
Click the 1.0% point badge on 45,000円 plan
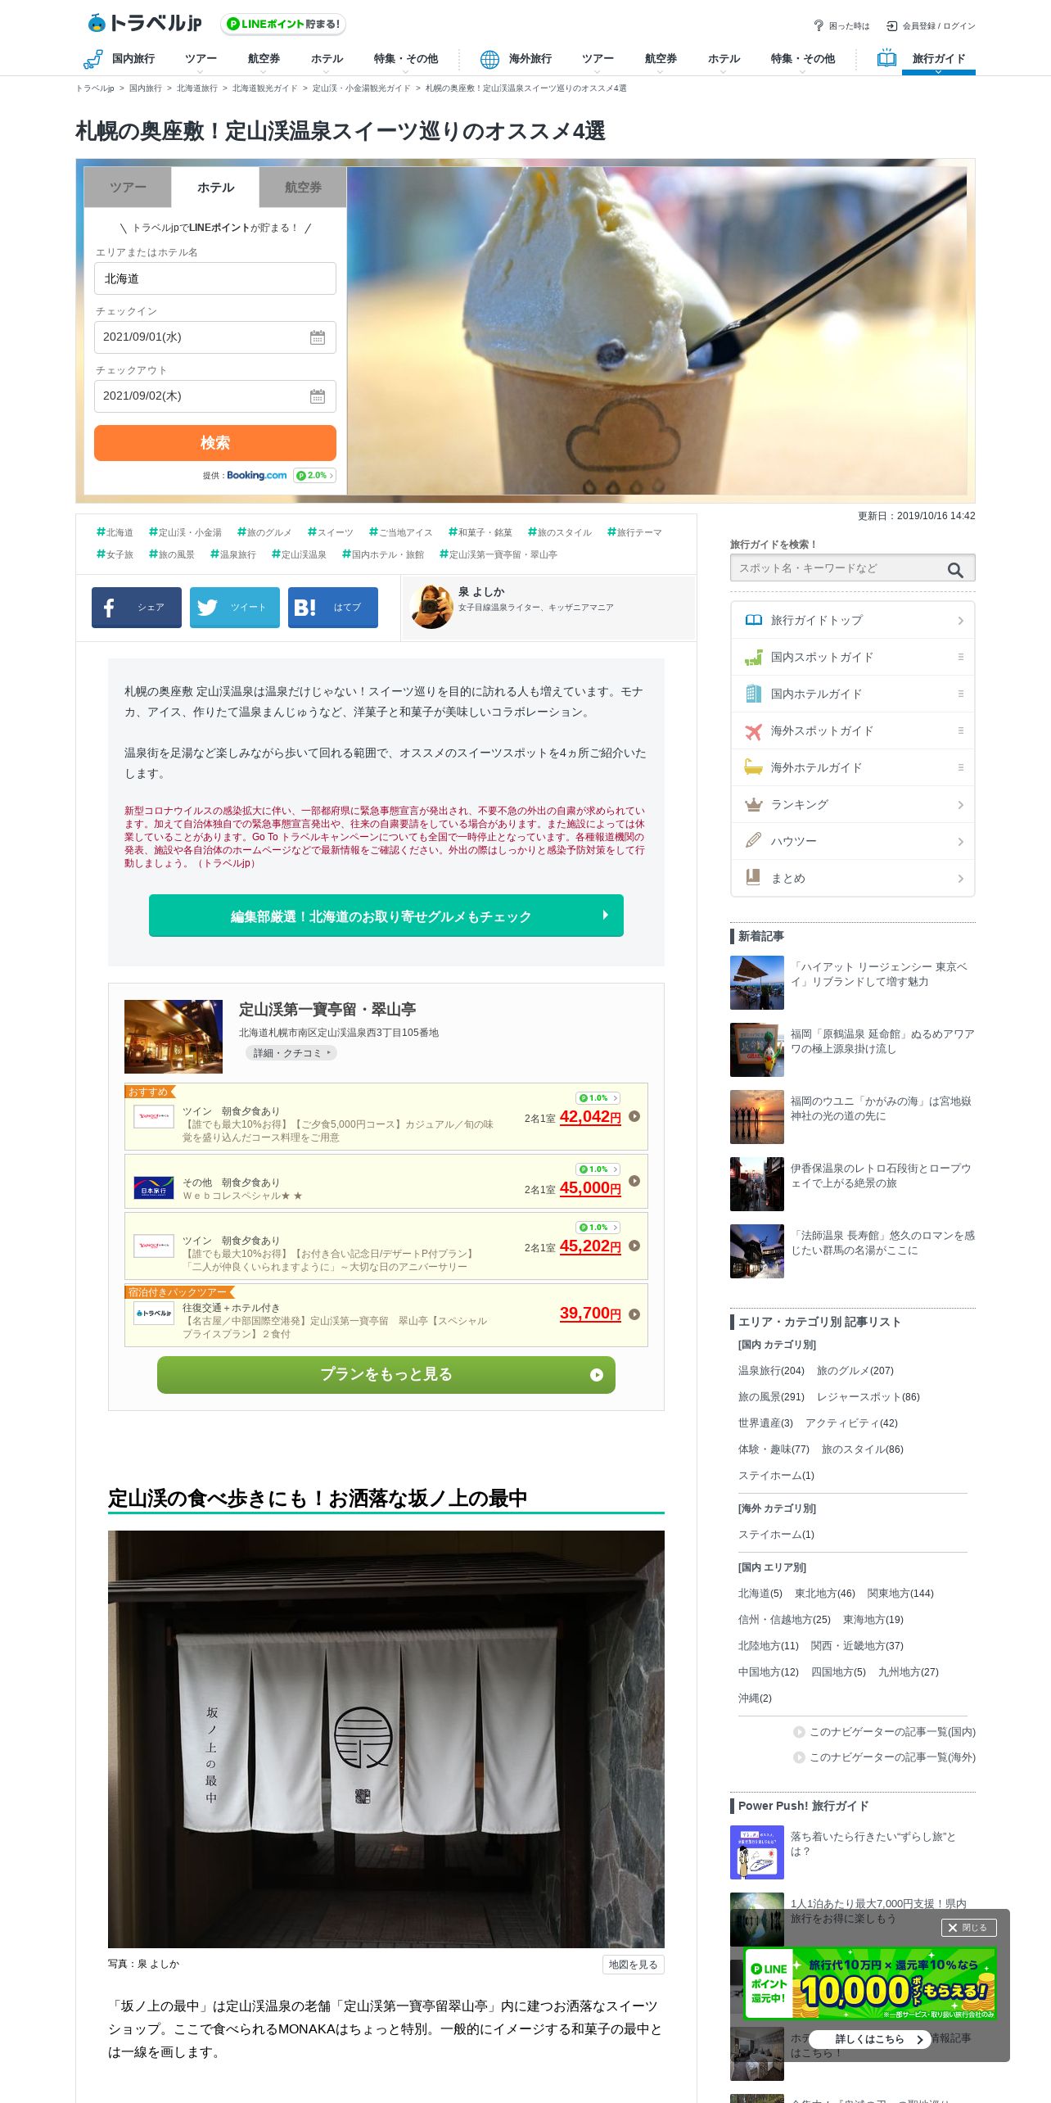[598, 1169]
